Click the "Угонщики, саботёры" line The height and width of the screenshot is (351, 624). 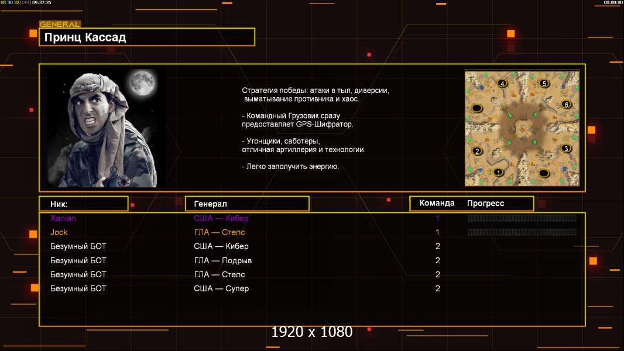point(281,141)
